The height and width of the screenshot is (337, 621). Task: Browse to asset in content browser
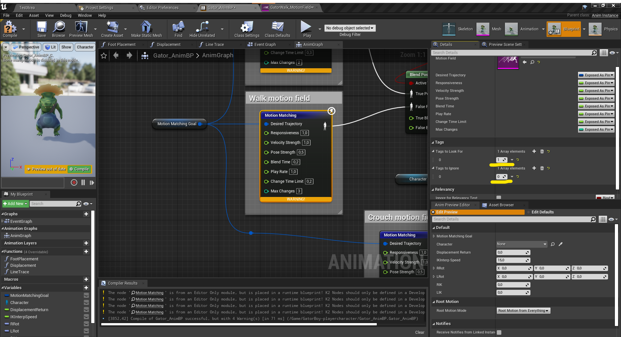[59, 29]
